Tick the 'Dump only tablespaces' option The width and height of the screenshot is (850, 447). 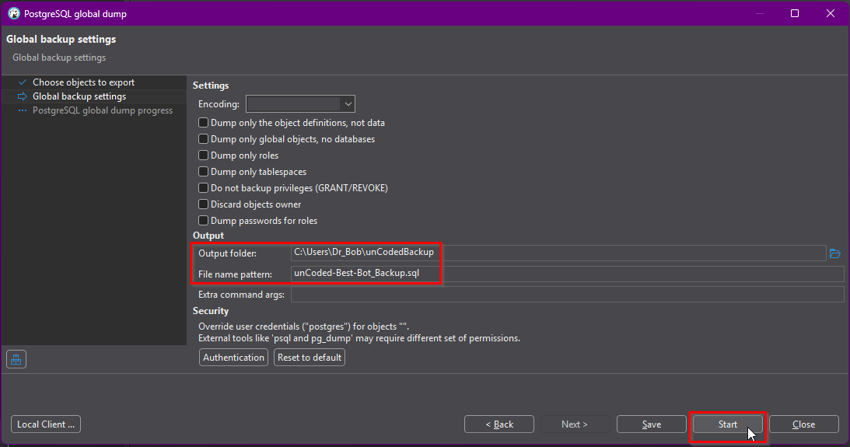(x=204, y=172)
